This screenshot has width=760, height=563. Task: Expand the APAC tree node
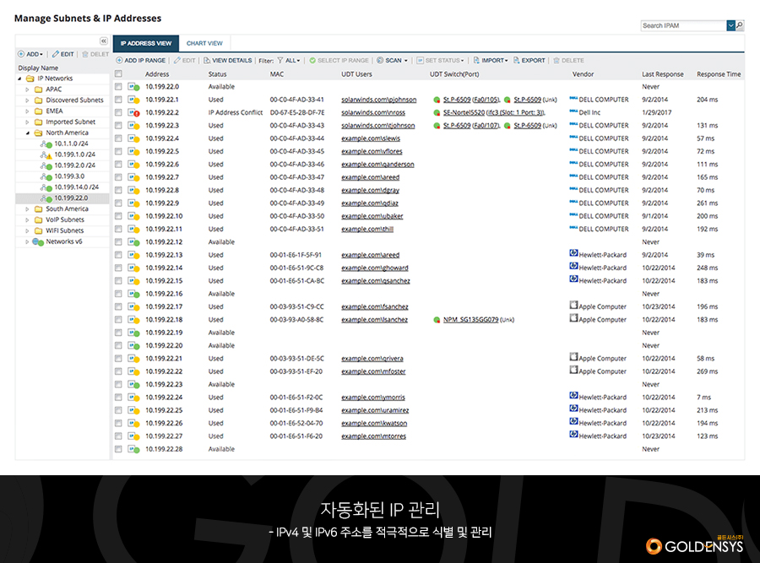pyautogui.click(x=27, y=89)
